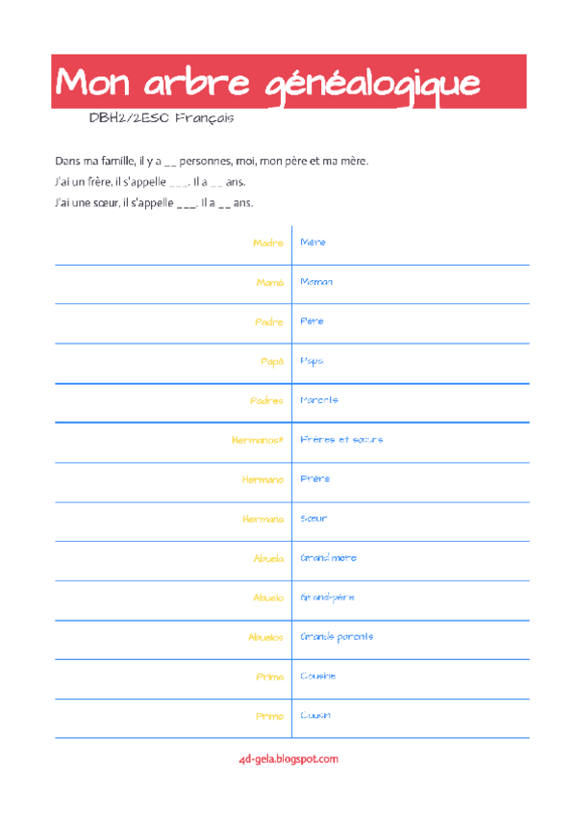
Task: Select the Spanish word 'Madre'
Action: point(268,242)
